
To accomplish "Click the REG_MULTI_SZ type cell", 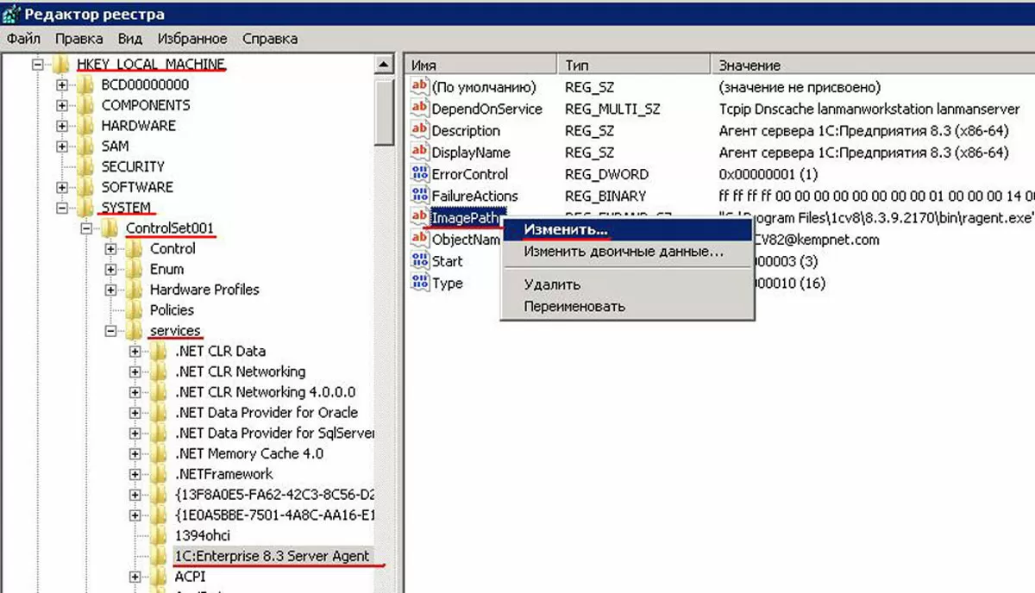I will click(612, 109).
